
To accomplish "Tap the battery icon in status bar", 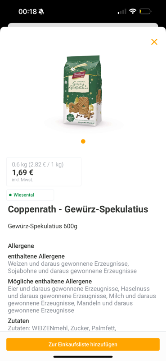I will (x=145, y=11).
